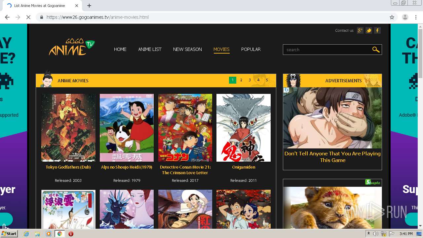This screenshot has height=238, width=423.
Task: Open the Facebook social icon
Action: pyautogui.click(x=377, y=30)
